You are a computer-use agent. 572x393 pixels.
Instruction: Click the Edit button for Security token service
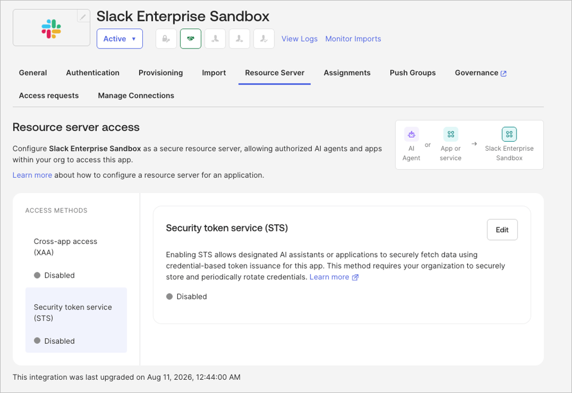click(x=502, y=230)
